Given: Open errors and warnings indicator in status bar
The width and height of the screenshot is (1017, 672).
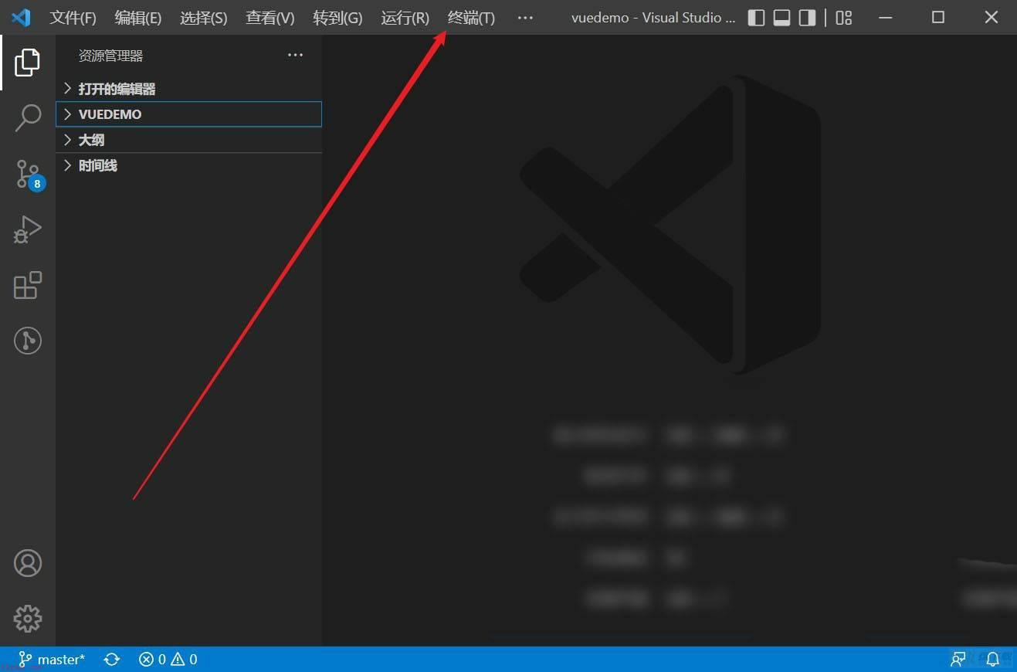Looking at the screenshot, I should (168, 660).
